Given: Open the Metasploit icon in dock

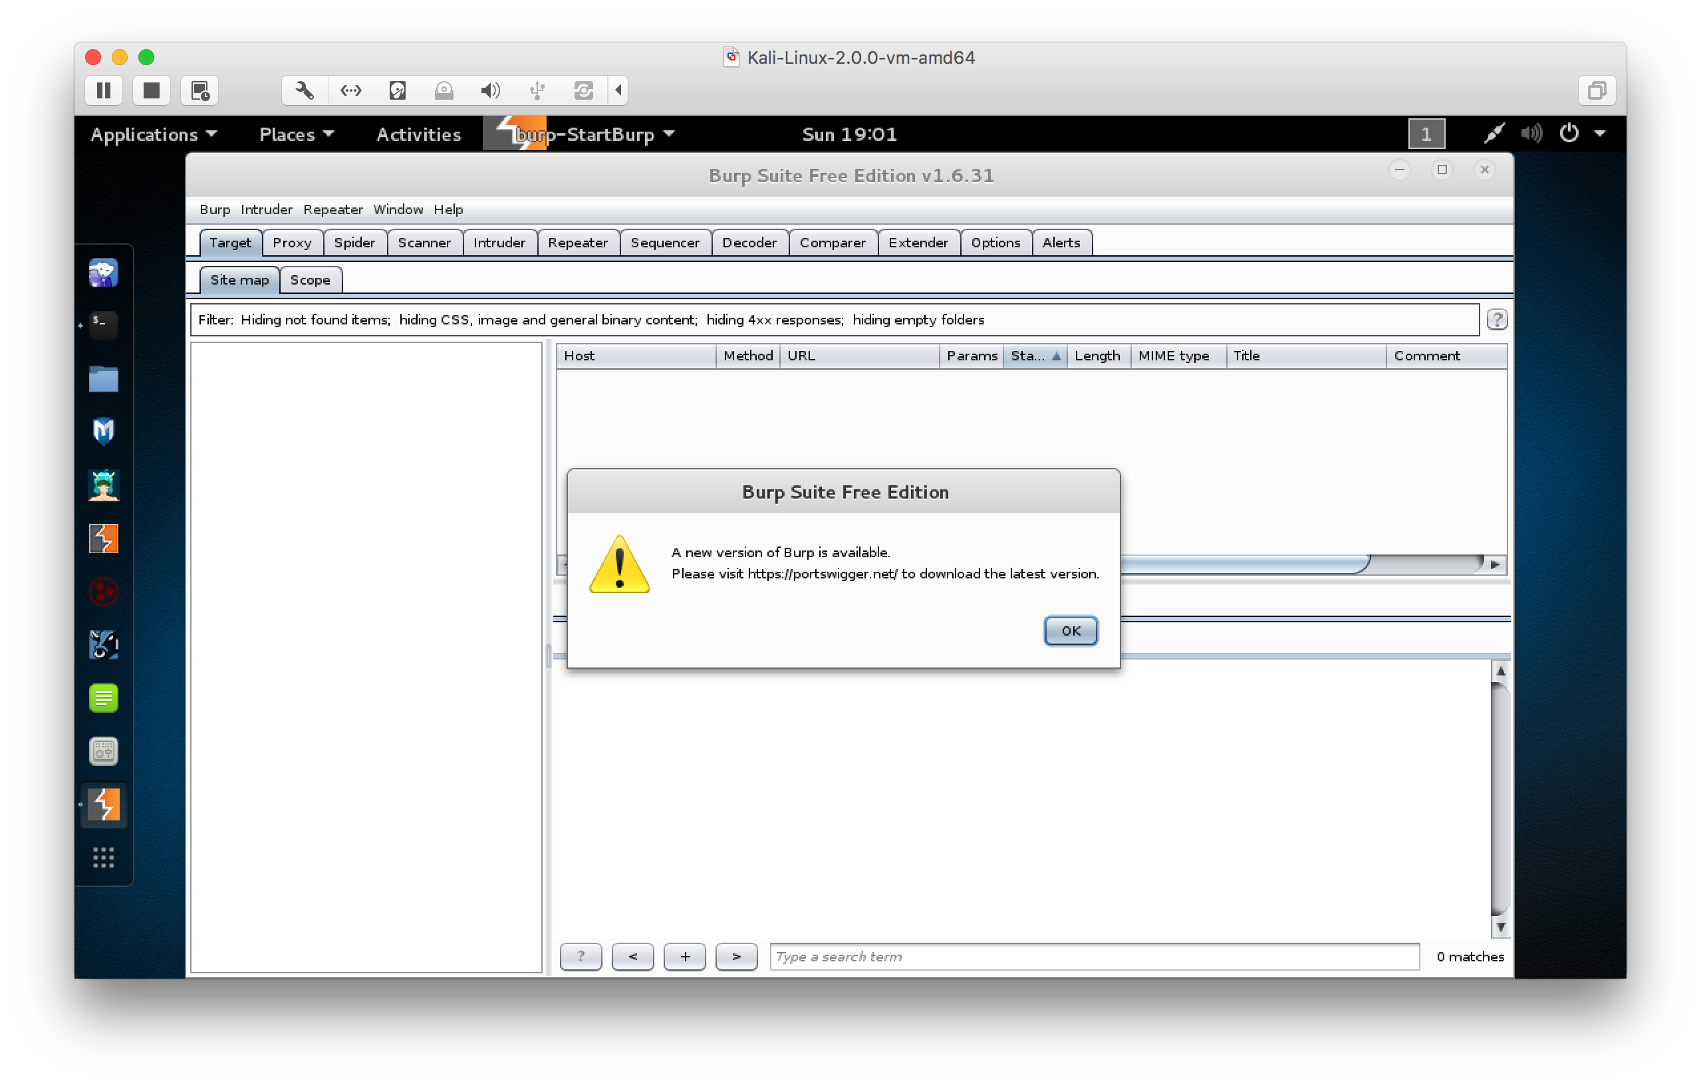Looking at the screenshot, I should tap(103, 431).
